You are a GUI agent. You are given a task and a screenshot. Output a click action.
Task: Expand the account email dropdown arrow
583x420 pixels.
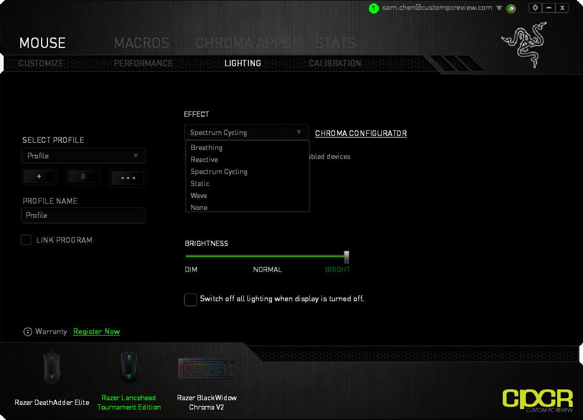(x=499, y=8)
